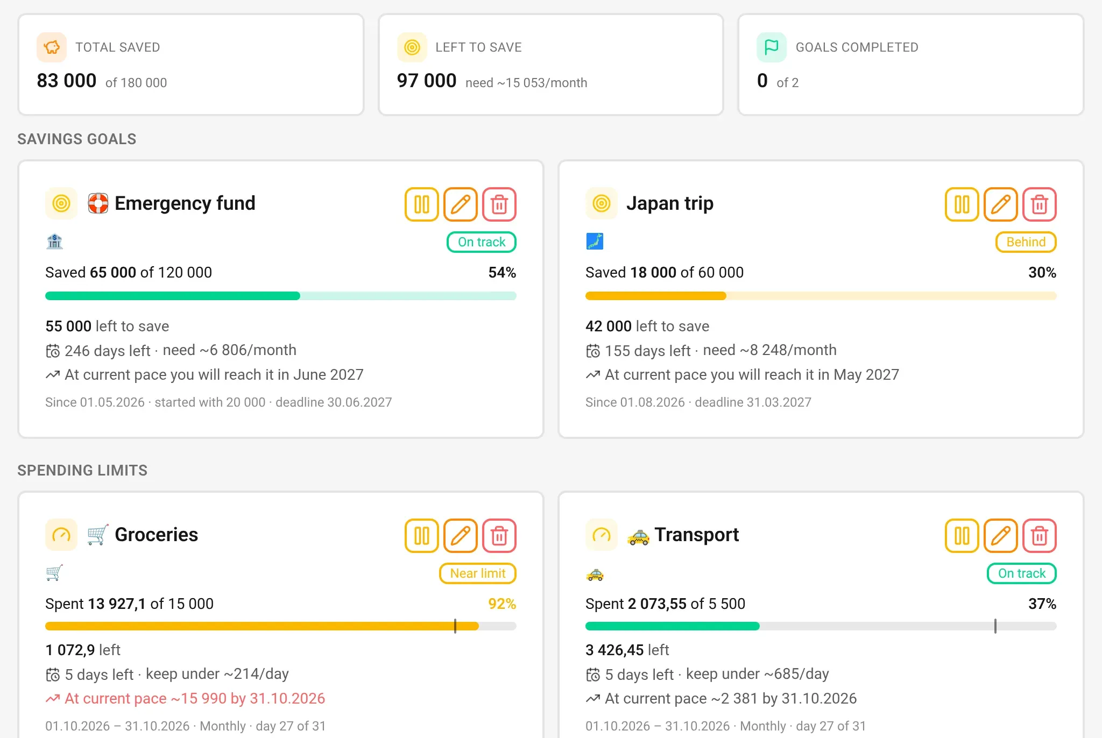
Task: Click the On track badge on Transport
Action: pos(1022,573)
